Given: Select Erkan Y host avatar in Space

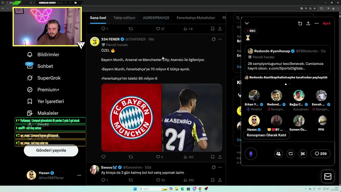Looking at the screenshot, I should click(x=254, y=95).
